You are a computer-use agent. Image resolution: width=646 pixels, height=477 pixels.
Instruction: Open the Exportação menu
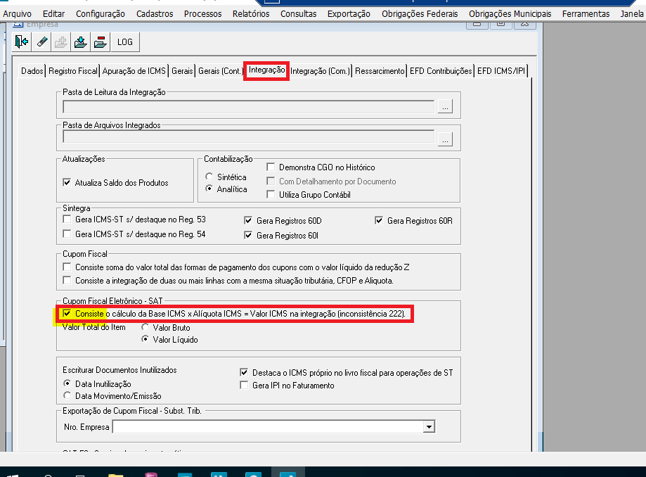(349, 14)
